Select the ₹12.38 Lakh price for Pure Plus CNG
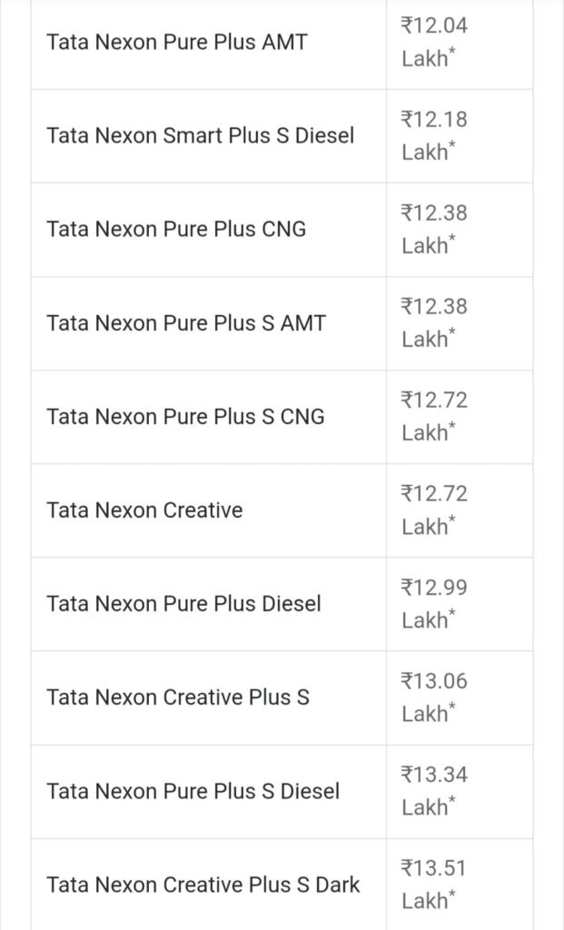 tap(435, 229)
